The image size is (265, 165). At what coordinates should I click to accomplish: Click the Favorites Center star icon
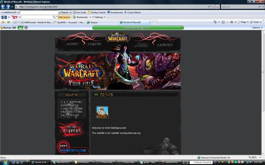coord(3,22)
